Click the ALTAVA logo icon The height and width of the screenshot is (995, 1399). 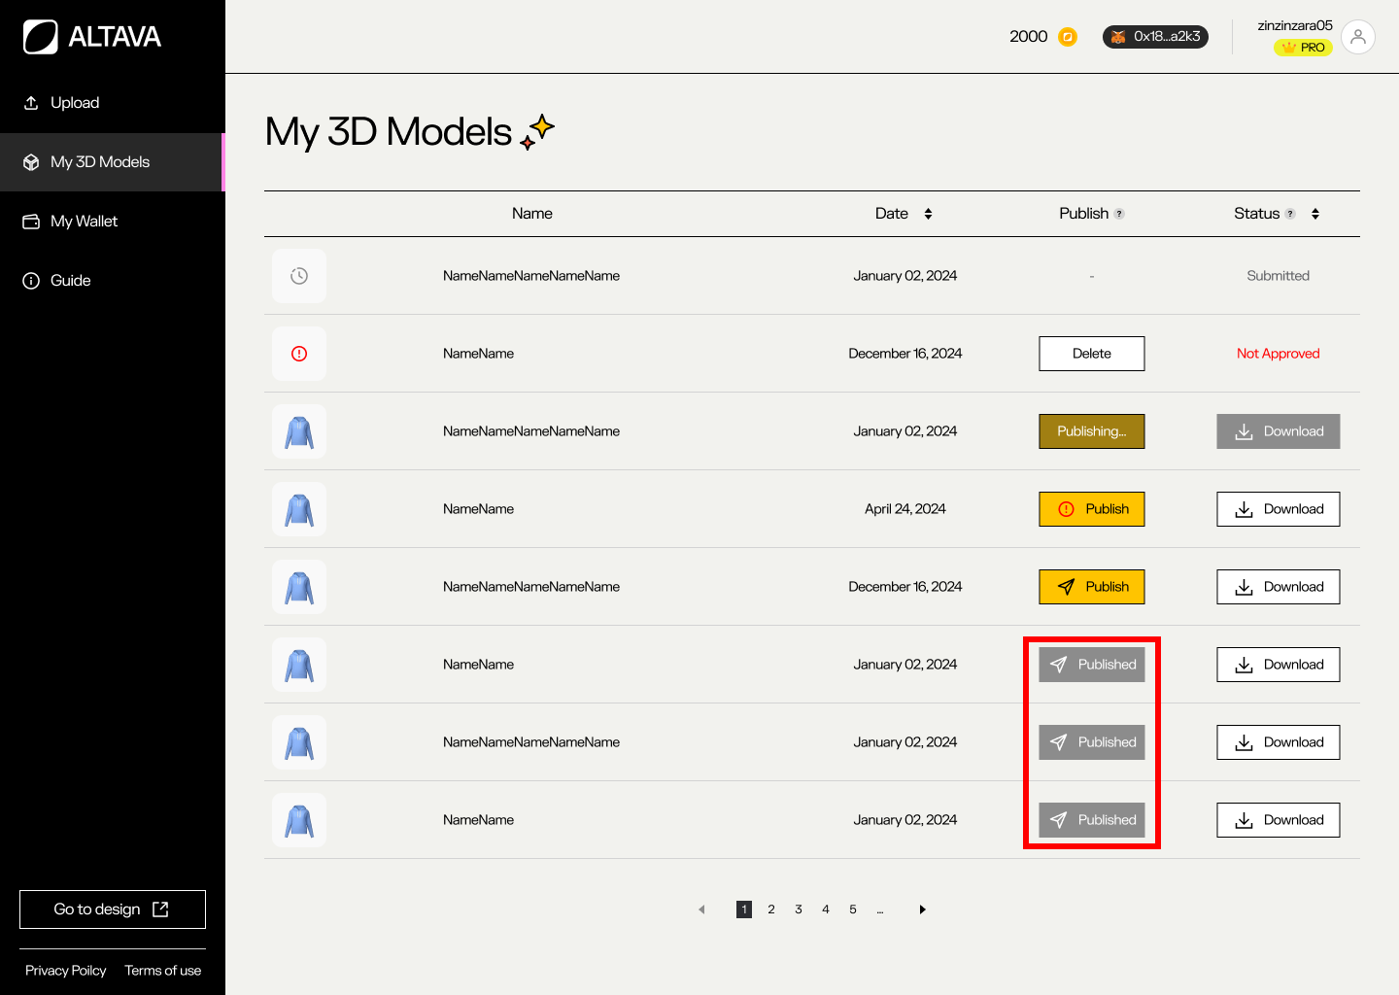click(41, 37)
